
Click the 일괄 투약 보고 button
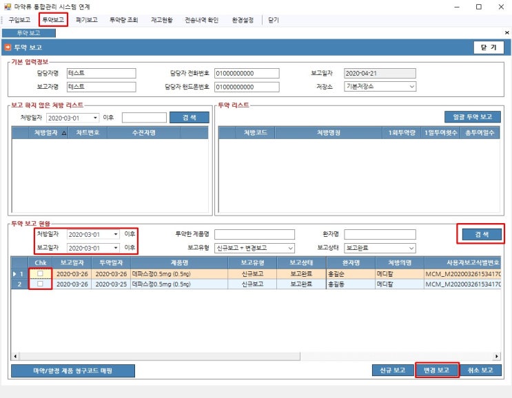point(473,117)
